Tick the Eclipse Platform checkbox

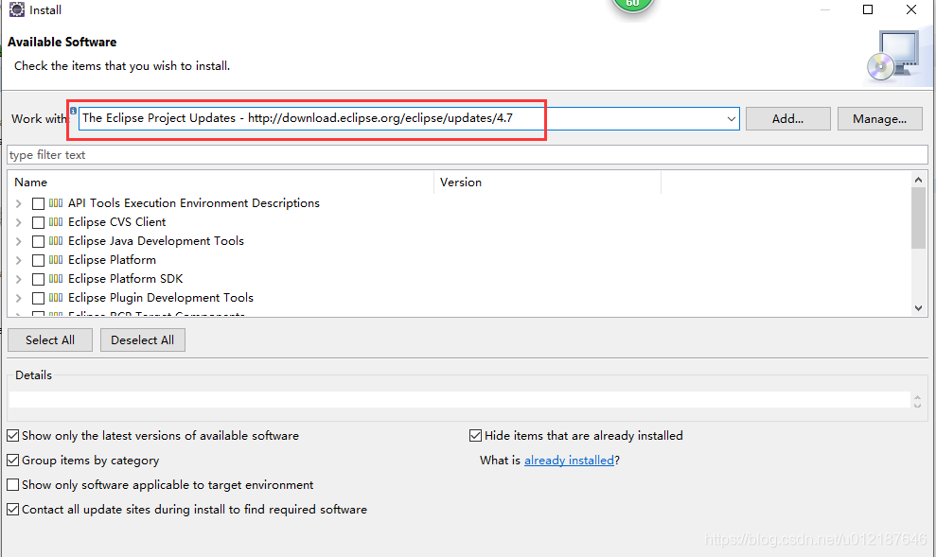38,261
